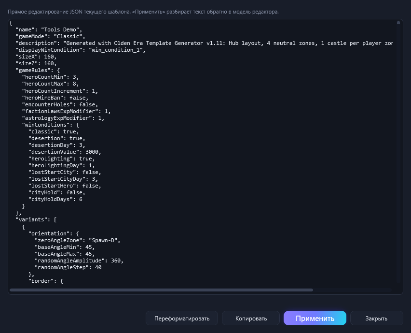Click the vertical scrollbar thumb at top
Viewport: 411px width, 333px height.
[398, 23]
